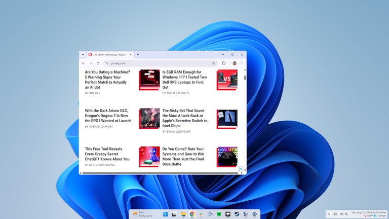Click the pcmag.com address bar
Screen dimensions: 389x219
coord(161,63)
